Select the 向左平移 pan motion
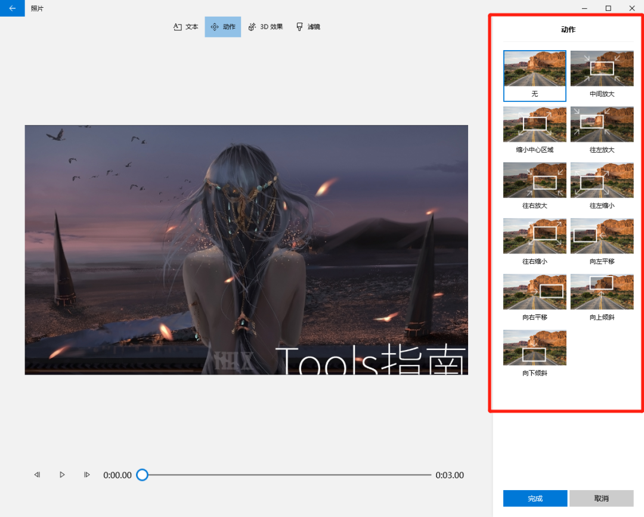This screenshot has width=644, height=517. (602, 242)
